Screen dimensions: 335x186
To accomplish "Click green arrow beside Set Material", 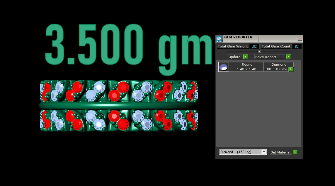I will click(295, 152).
